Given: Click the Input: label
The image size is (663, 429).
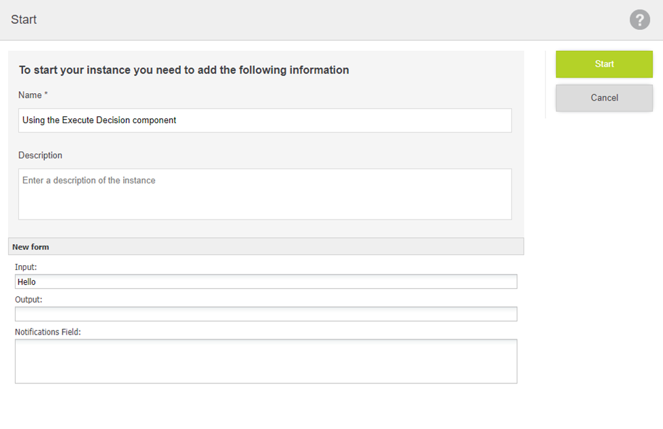Looking at the screenshot, I should tap(26, 267).
